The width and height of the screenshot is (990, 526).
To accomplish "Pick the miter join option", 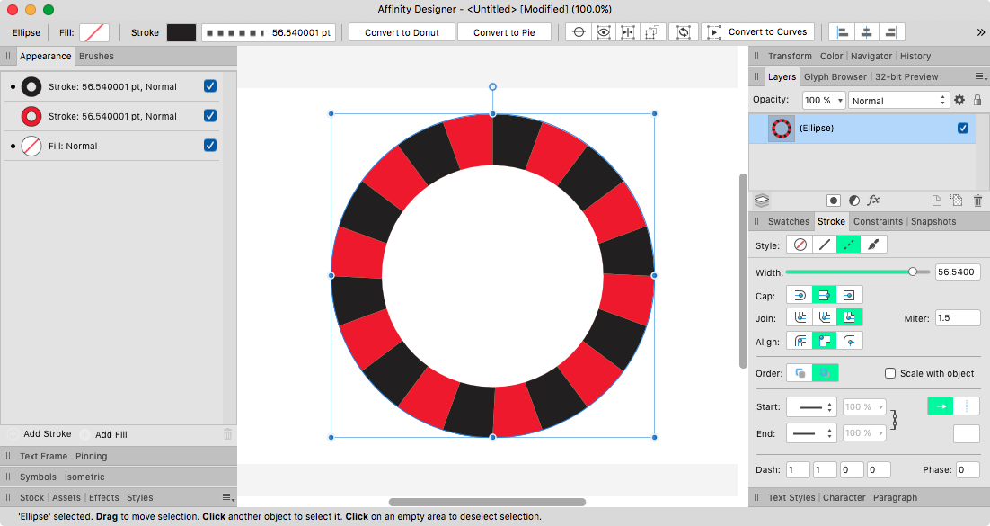I will (847, 316).
